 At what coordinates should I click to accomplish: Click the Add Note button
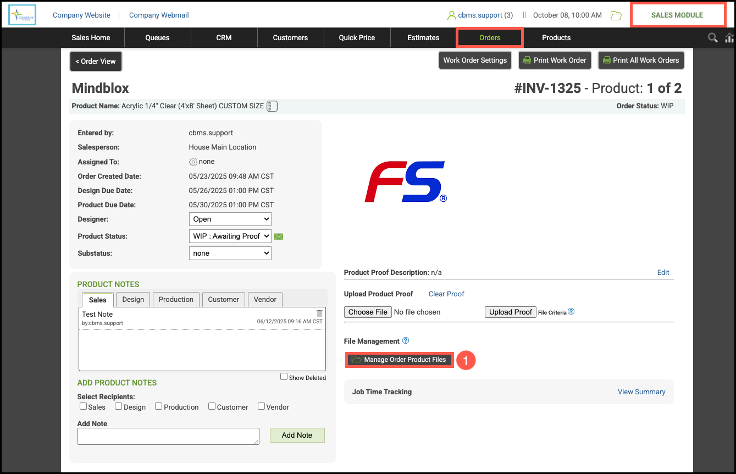pyautogui.click(x=297, y=435)
